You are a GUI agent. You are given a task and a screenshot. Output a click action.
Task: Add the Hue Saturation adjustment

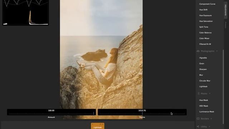click(206, 21)
